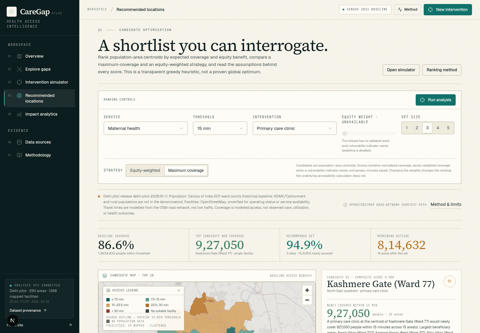The height and width of the screenshot is (333, 480).
Task: Click the Recommended locations target icon
Action: coord(19,96)
